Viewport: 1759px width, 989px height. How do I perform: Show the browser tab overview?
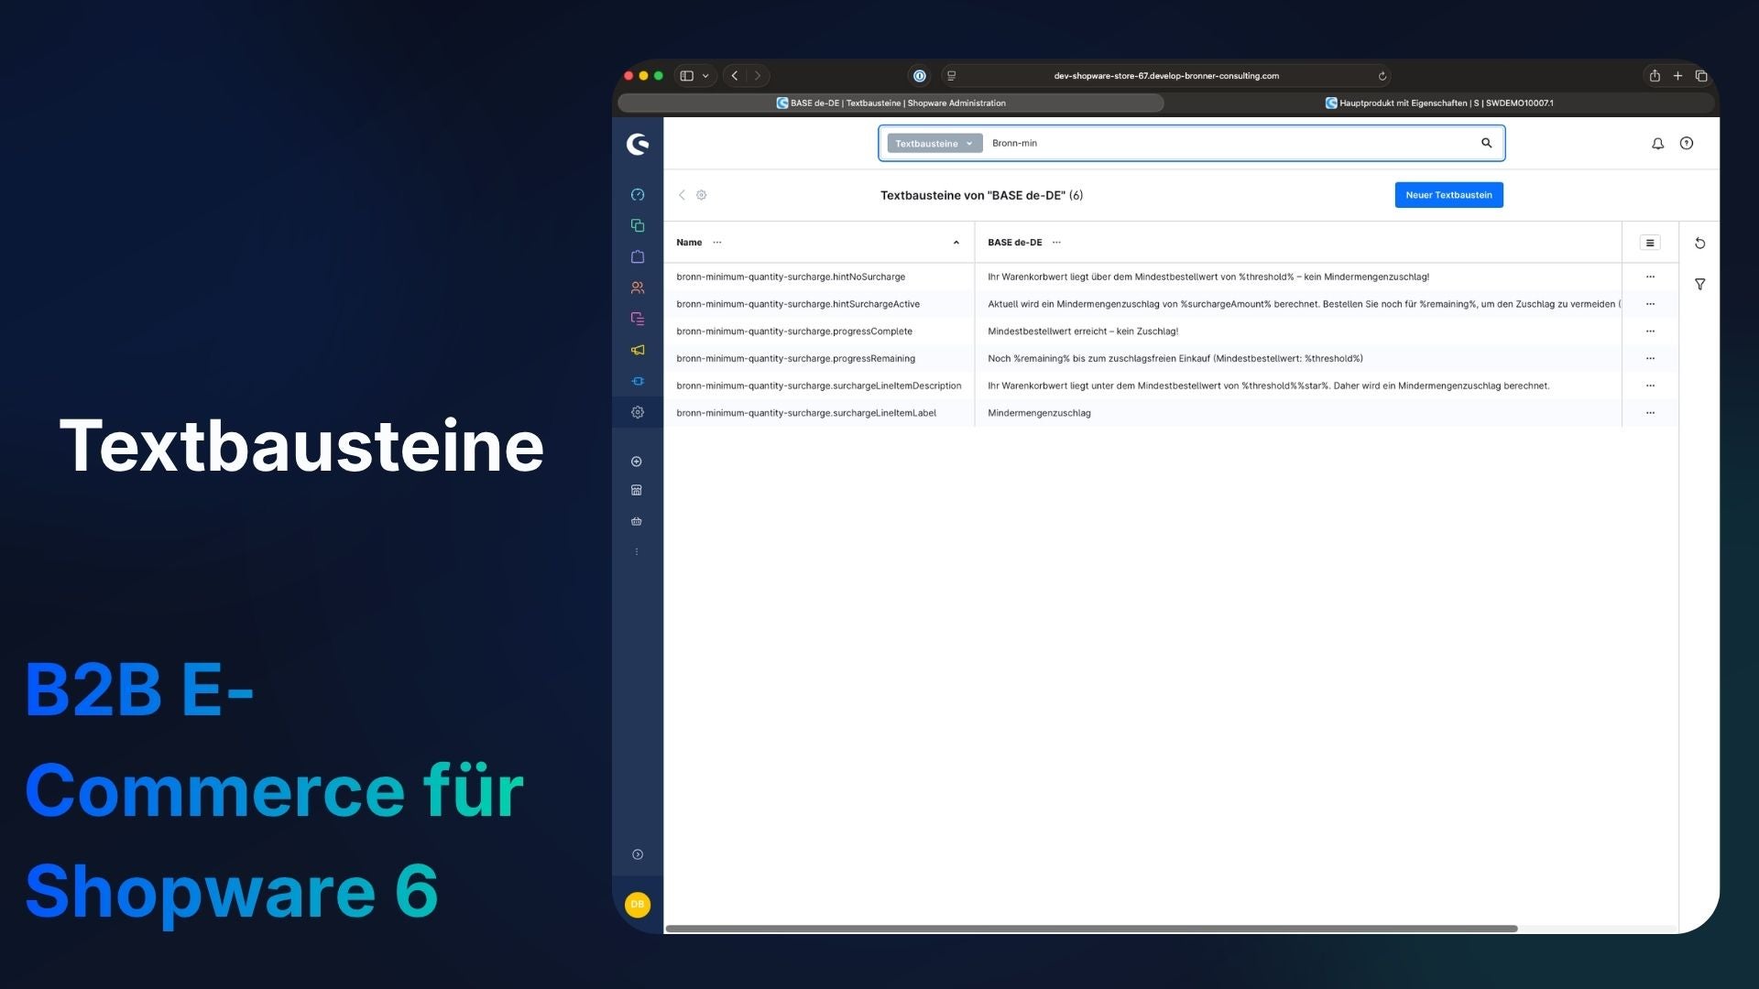(x=1701, y=76)
